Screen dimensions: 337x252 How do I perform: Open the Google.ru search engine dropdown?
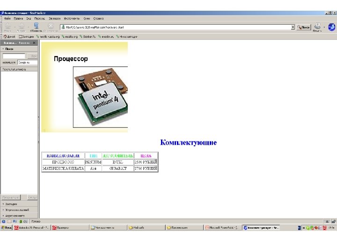[x=27, y=63]
